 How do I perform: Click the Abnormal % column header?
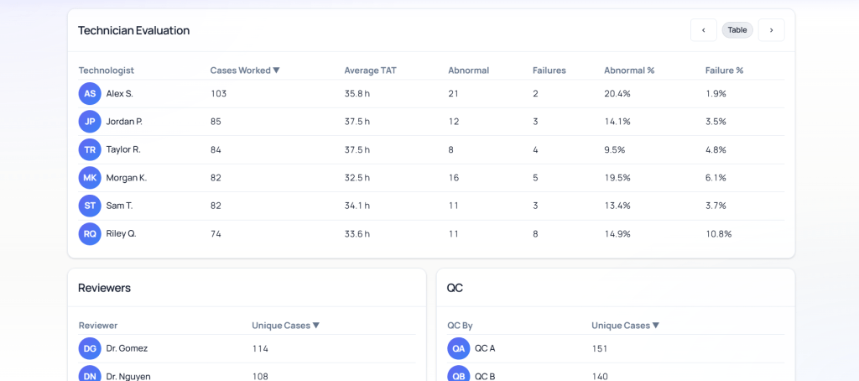click(628, 70)
